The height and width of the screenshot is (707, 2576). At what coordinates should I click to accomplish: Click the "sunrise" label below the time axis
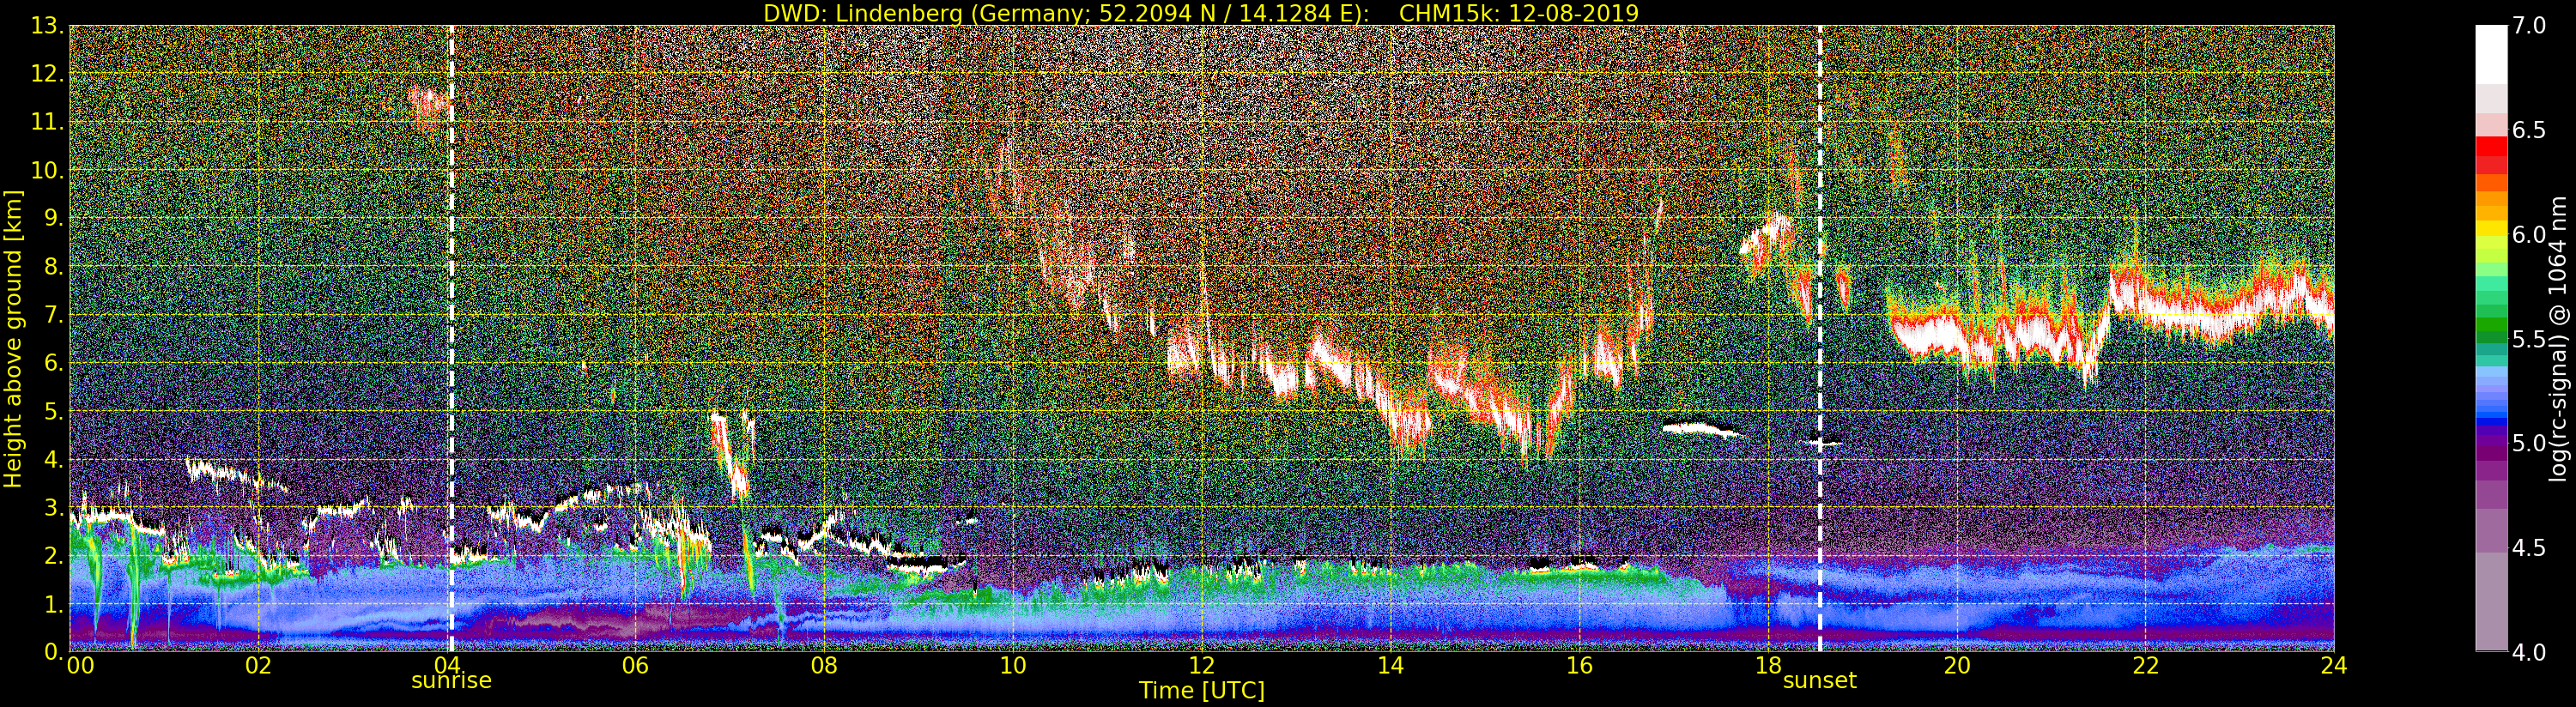coord(451,680)
